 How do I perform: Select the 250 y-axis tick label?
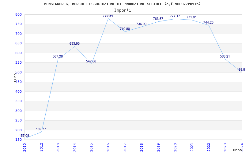coord(18,121)
